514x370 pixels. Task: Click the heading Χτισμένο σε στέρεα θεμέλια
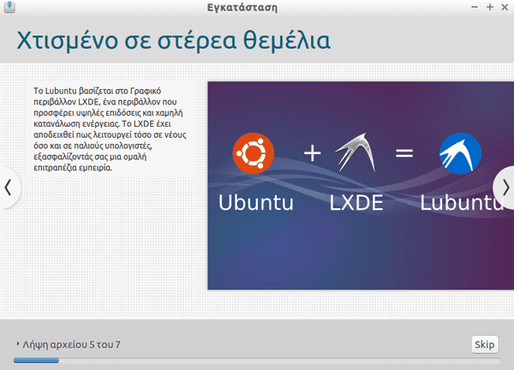coord(174,40)
